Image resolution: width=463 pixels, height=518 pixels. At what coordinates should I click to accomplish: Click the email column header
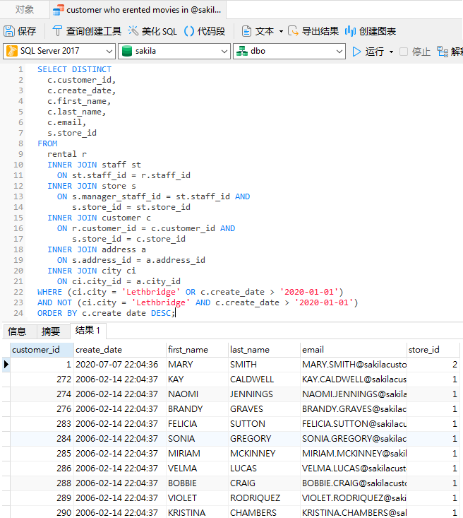pyautogui.click(x=354, y=350)
